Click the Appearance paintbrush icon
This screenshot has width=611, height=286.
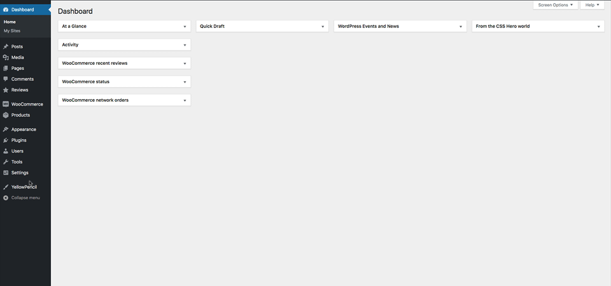(6, 130)
